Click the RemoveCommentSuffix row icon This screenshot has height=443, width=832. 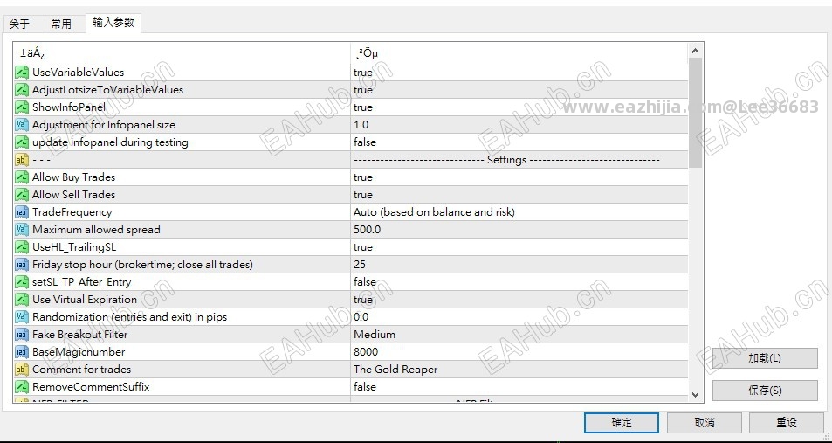point(22,387)
